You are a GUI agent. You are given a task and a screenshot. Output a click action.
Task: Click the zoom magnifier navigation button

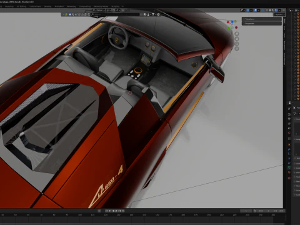click(237, 34)
